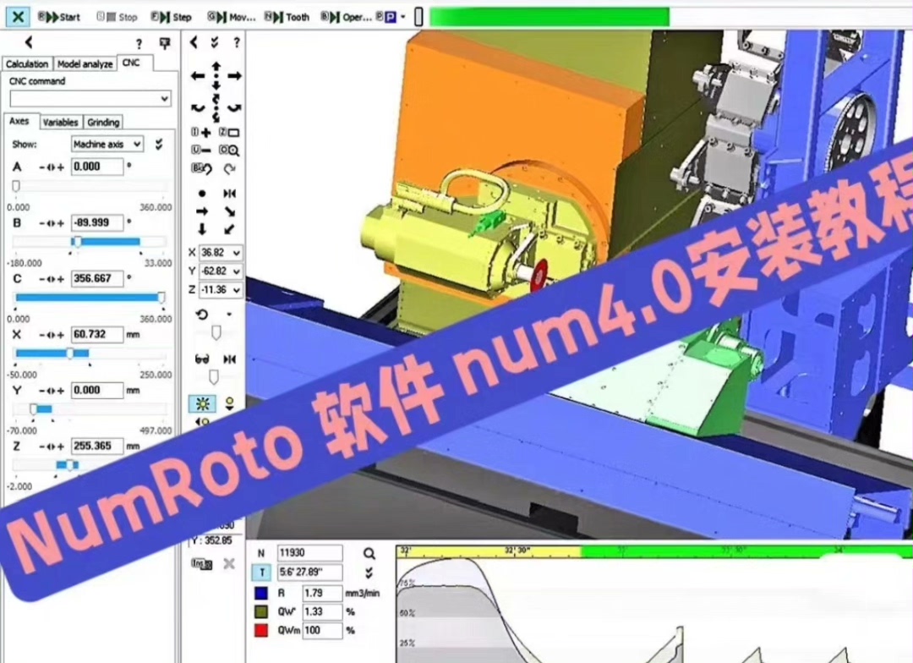Open the view Z coordinate dropdown -11.36
The image size is (913, 663).
221,289
